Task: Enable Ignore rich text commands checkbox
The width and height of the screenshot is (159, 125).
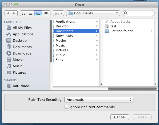Action: click(66, 107)
